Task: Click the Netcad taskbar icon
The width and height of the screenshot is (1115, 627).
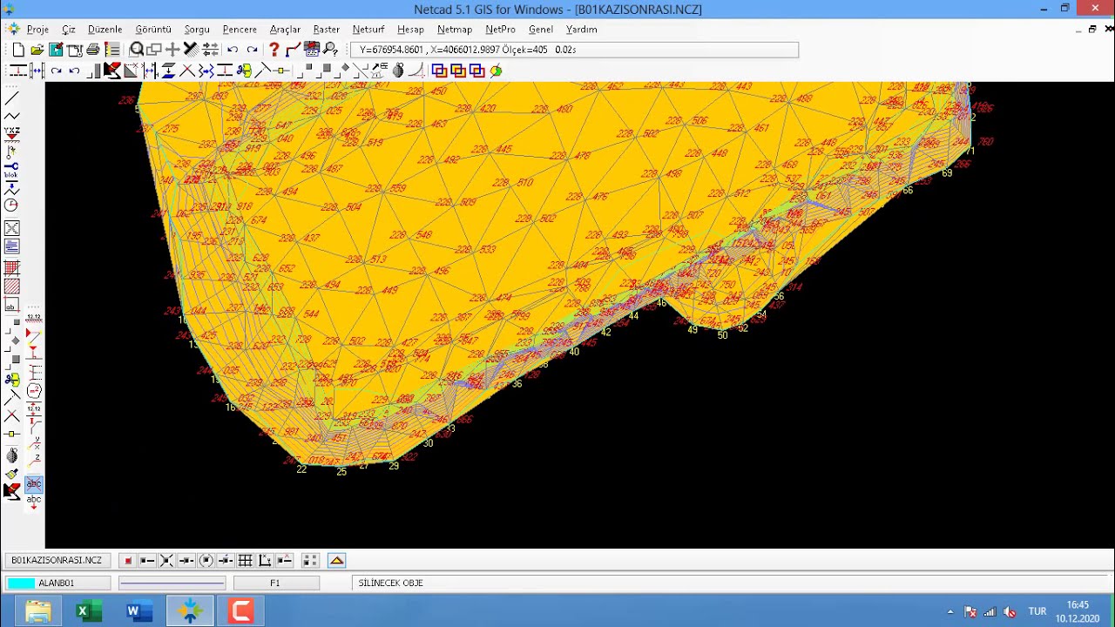Action: click(190, 611)
